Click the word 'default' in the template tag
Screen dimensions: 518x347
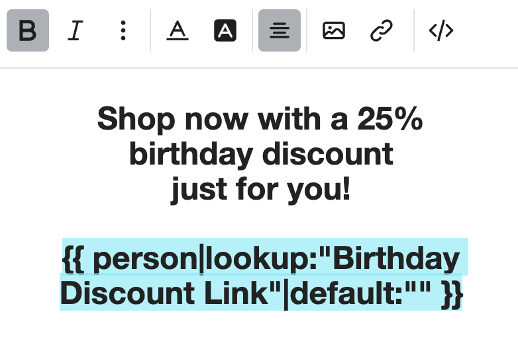[346, 293]
